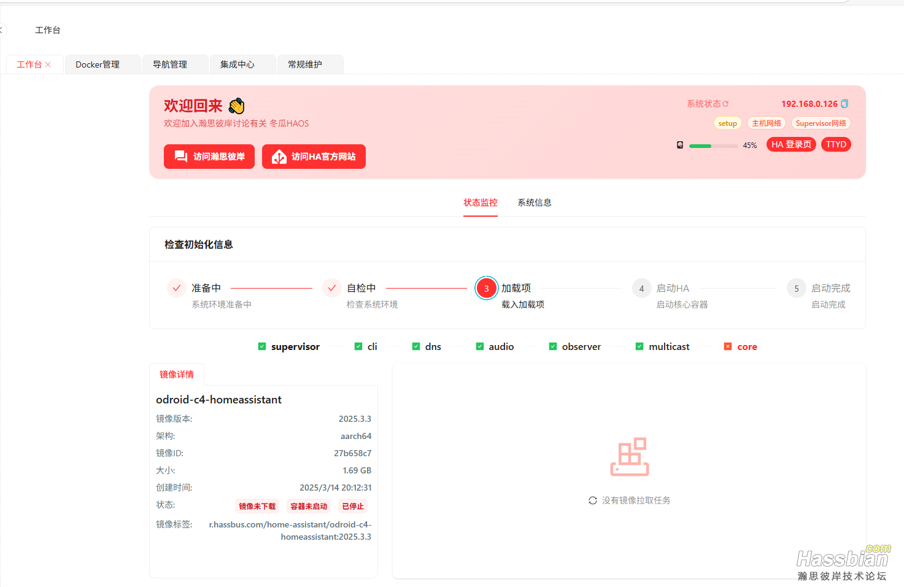Close the 工作台 tab with its x
Viewport: 904px width, 587px height.
(x=48, y=64)
